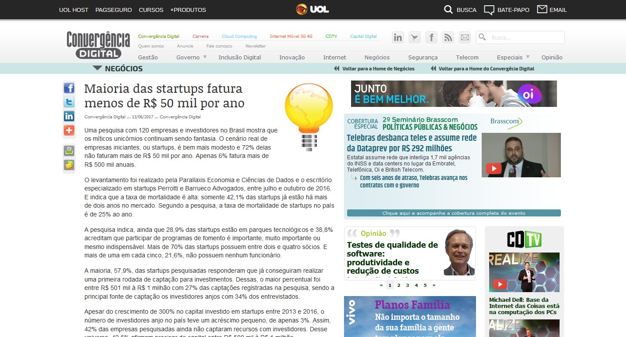Share article on LinkedIn sidebar icon
Viewport: 626px width, 337px height.
[x=69, y=117]
